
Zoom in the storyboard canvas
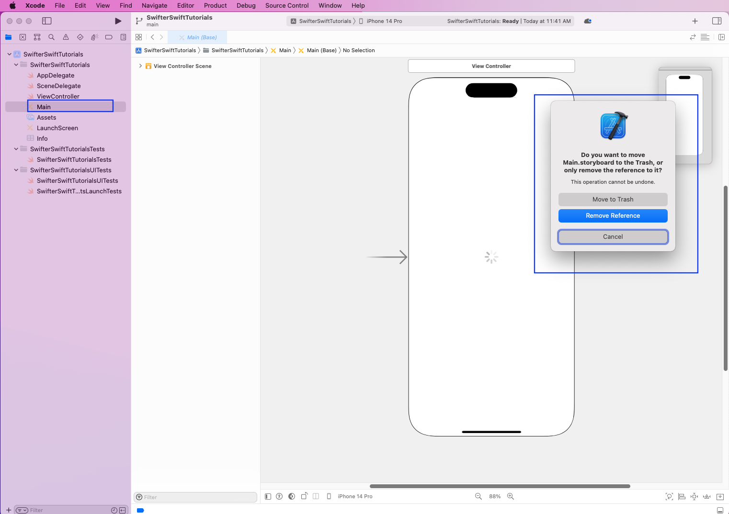tap(511, 496)
